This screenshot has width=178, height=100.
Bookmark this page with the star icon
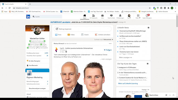(x=150, y=8)
